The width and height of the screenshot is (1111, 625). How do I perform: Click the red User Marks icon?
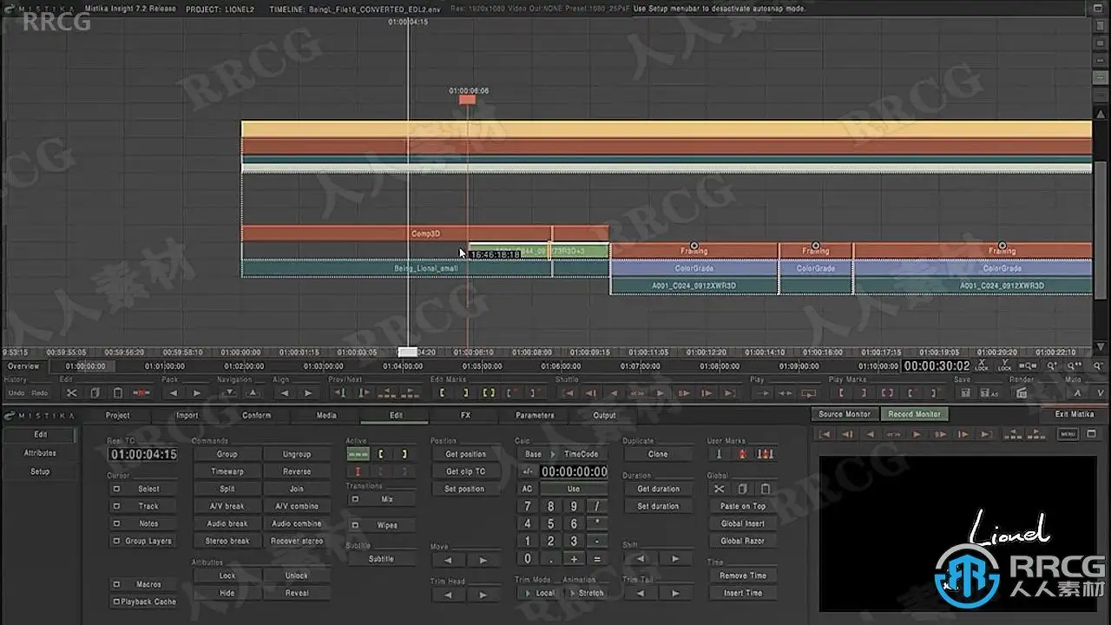(x=742, y=454)
